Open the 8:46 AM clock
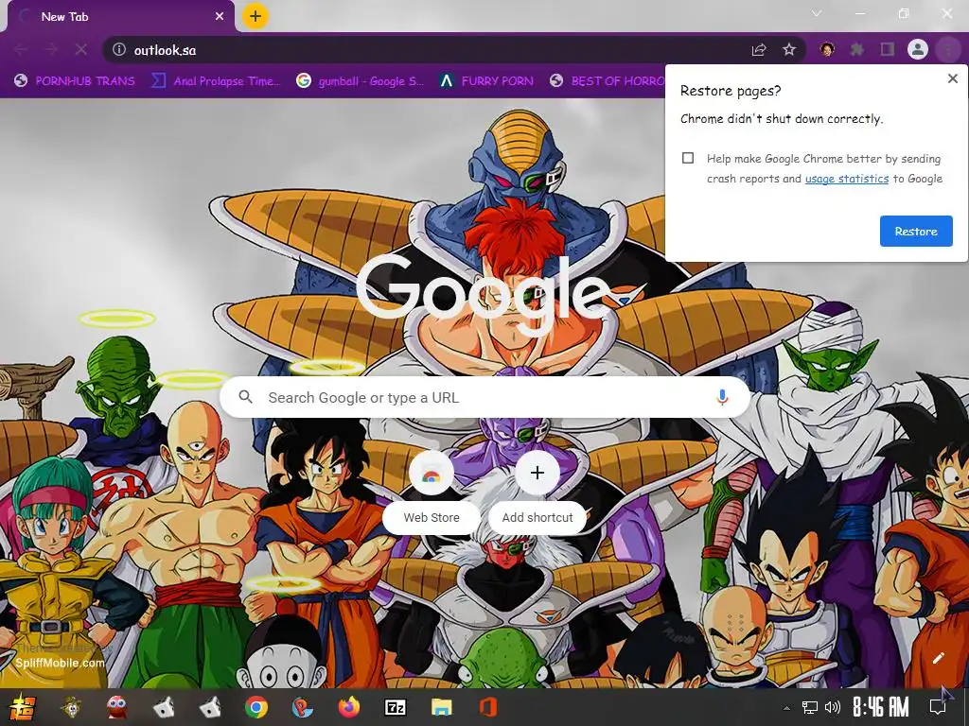This screenshot has width=969, height=726. (881, 707)
